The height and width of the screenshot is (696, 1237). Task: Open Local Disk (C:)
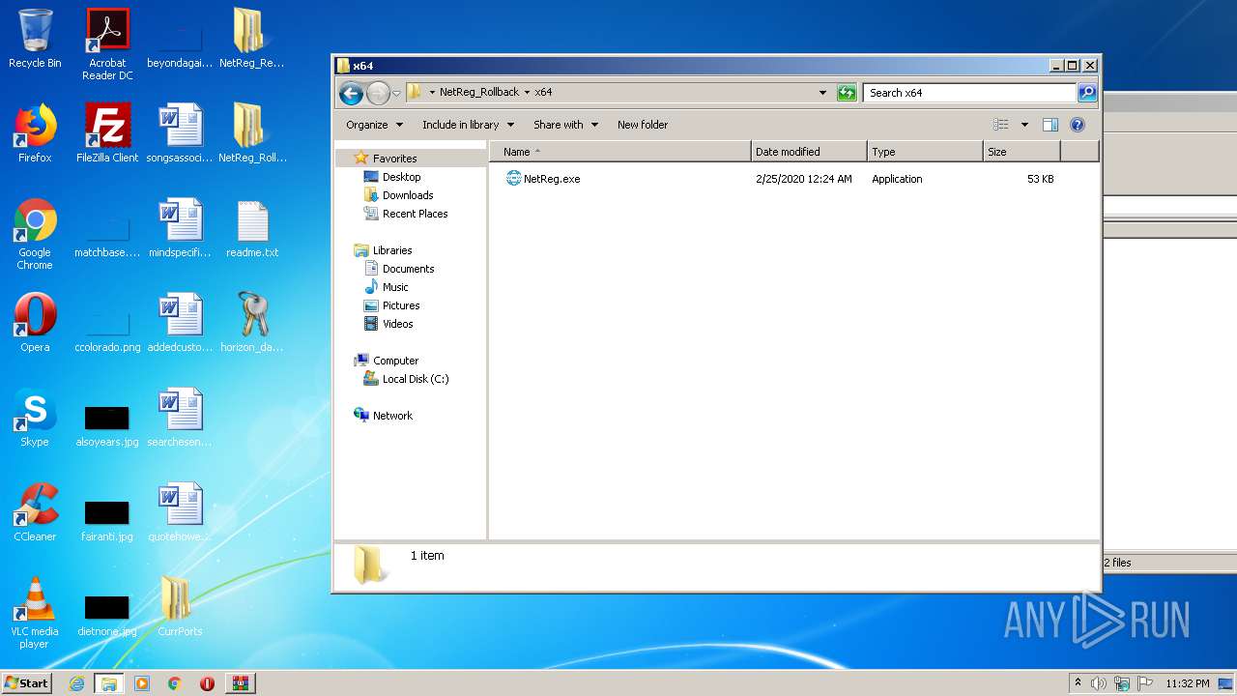[x=415, y=379]
